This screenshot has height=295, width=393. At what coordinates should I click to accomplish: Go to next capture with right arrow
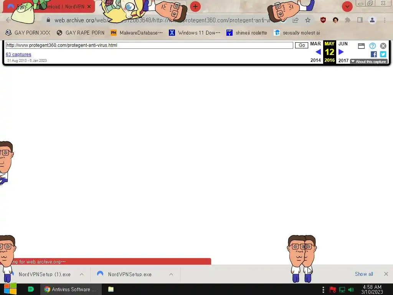(x=341, y=52)
